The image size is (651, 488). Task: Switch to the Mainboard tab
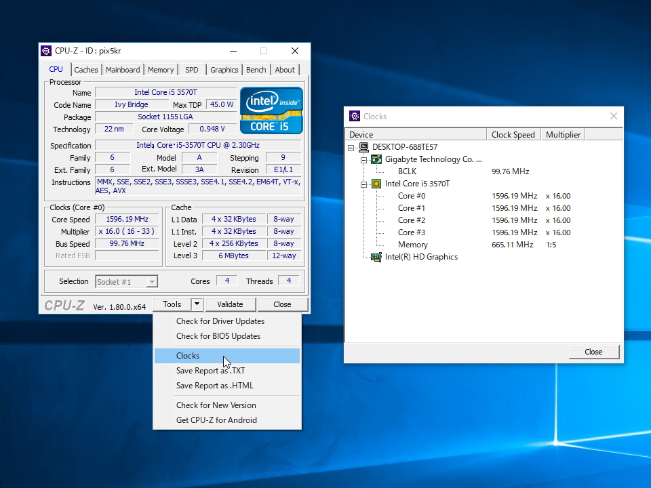[123, 70]
